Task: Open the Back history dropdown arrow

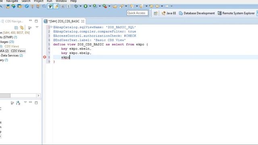Action: tap(162, 6)
